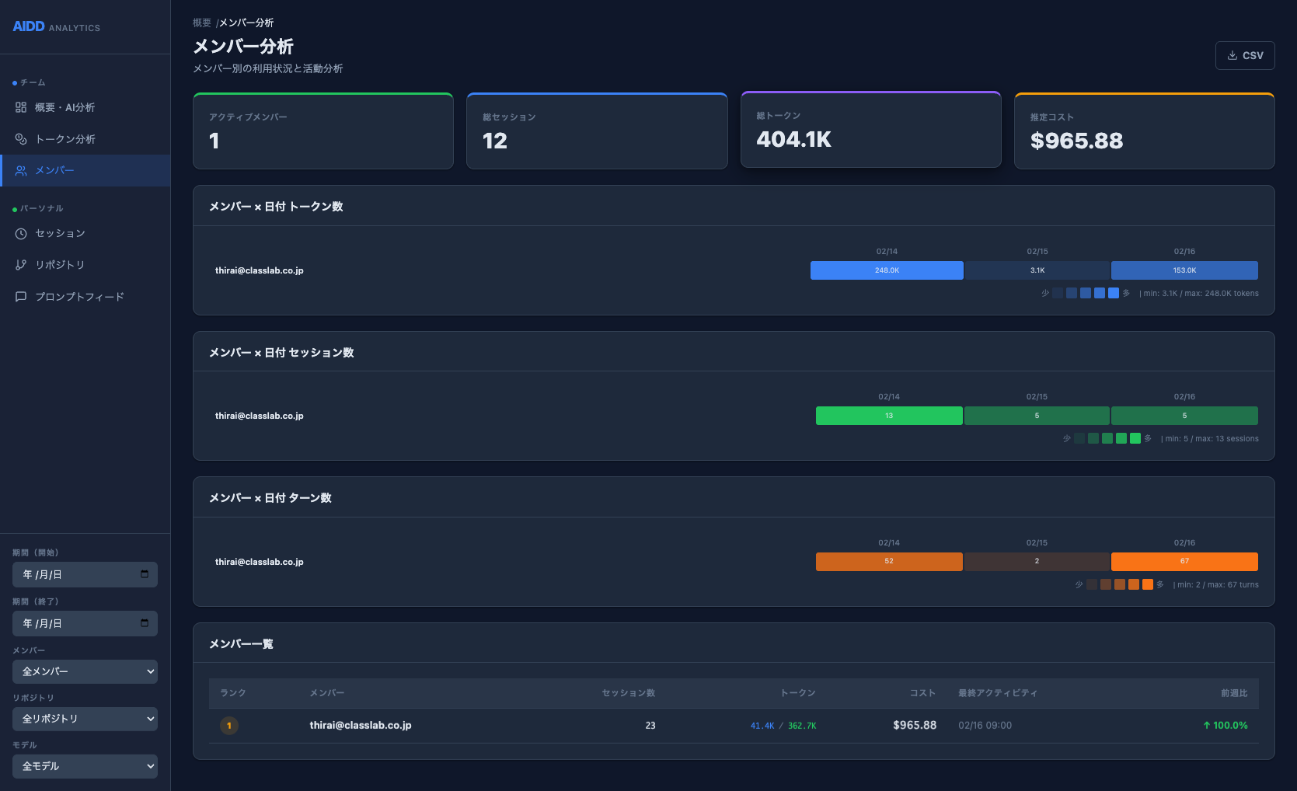The image size is (1297, 791).
Task: Click the repository branch icon
Action: point(21,265)
